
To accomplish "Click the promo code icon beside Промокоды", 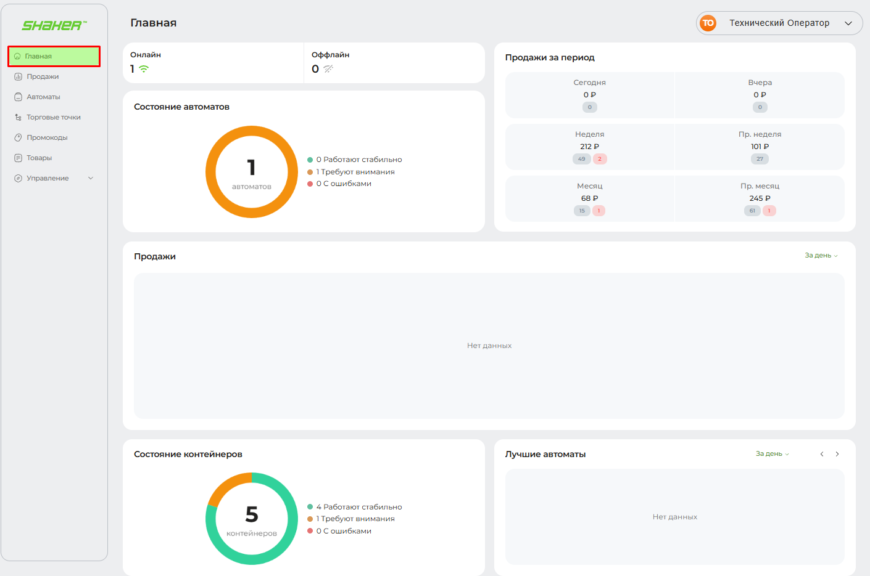I will tap(18, 137).
